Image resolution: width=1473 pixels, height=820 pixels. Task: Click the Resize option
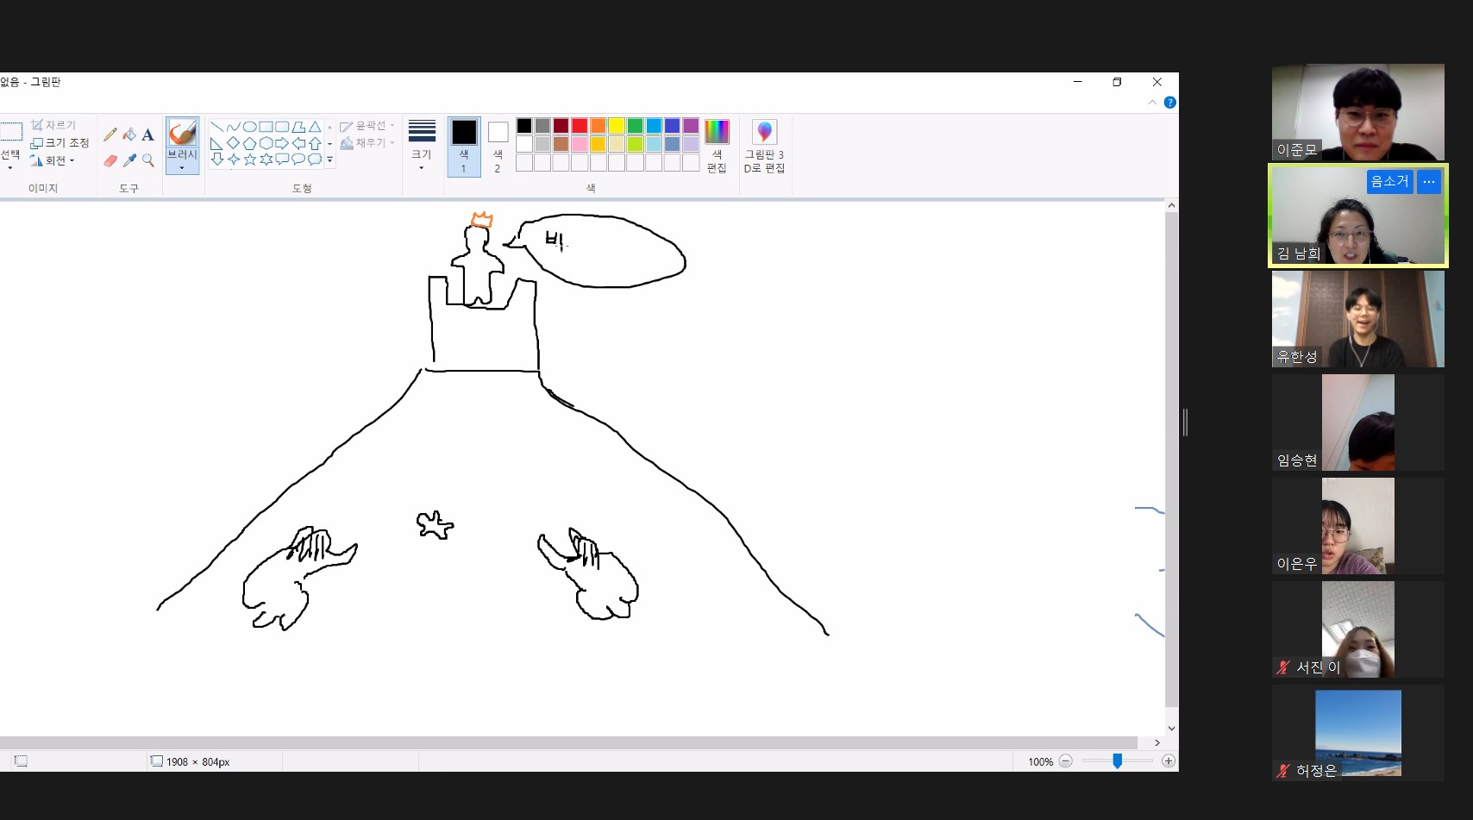point(60,143)
